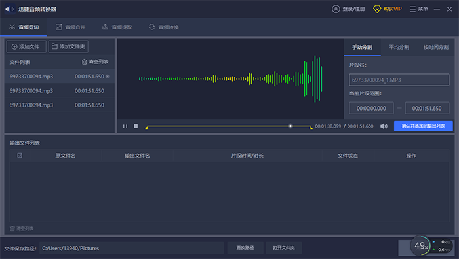Viewport: 459px width, 259px height.
Task: Click the yellow end marker of the clip range
Action: click(x=311, y=128)
